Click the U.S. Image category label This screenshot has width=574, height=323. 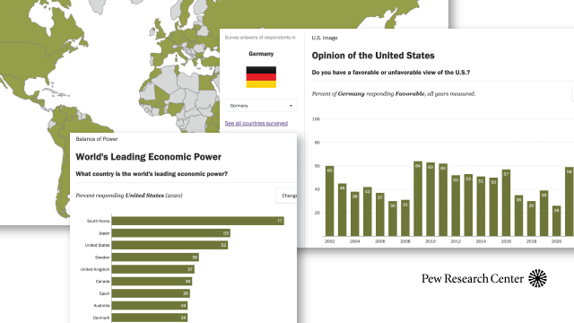(x=325, y=38)
